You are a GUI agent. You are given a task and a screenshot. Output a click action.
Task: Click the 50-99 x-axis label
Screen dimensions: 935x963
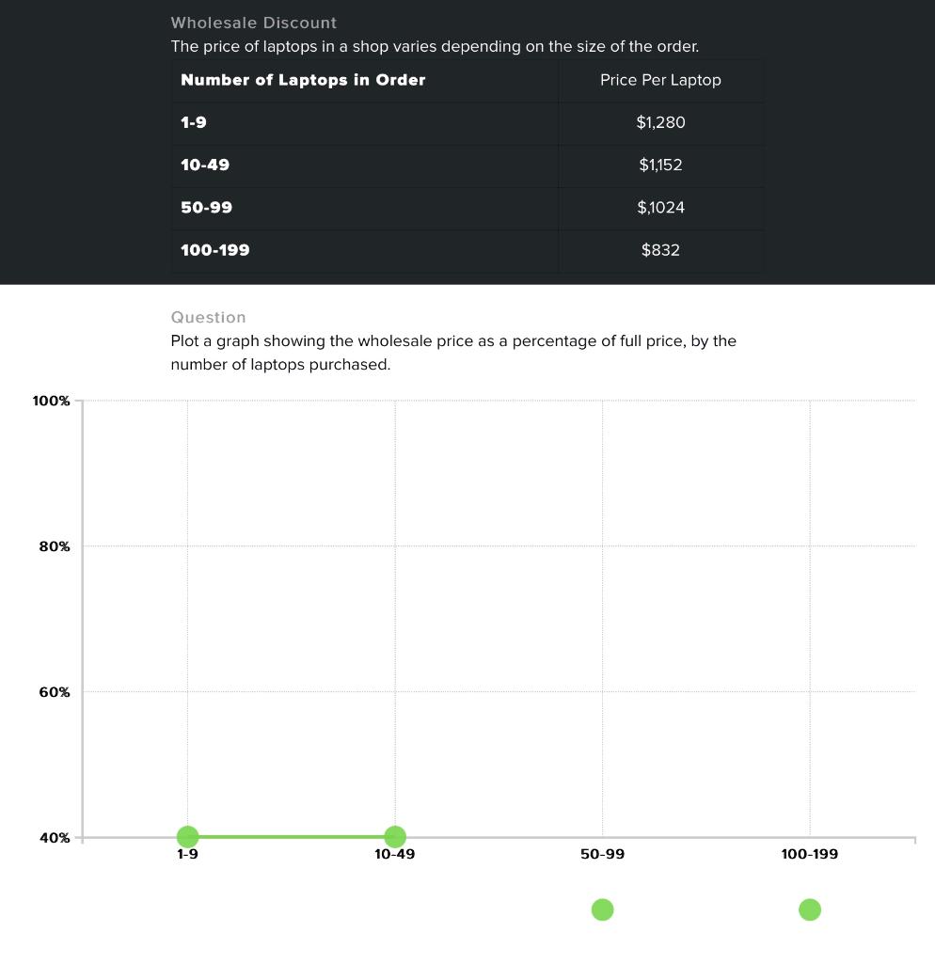click(x=602, y=854)
